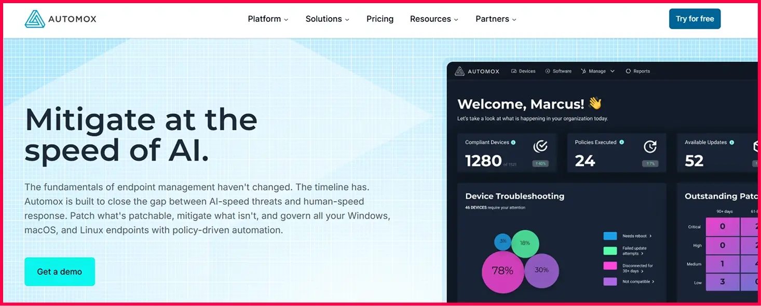Click Low 90+ days cell showing 3

click(723, 282)
